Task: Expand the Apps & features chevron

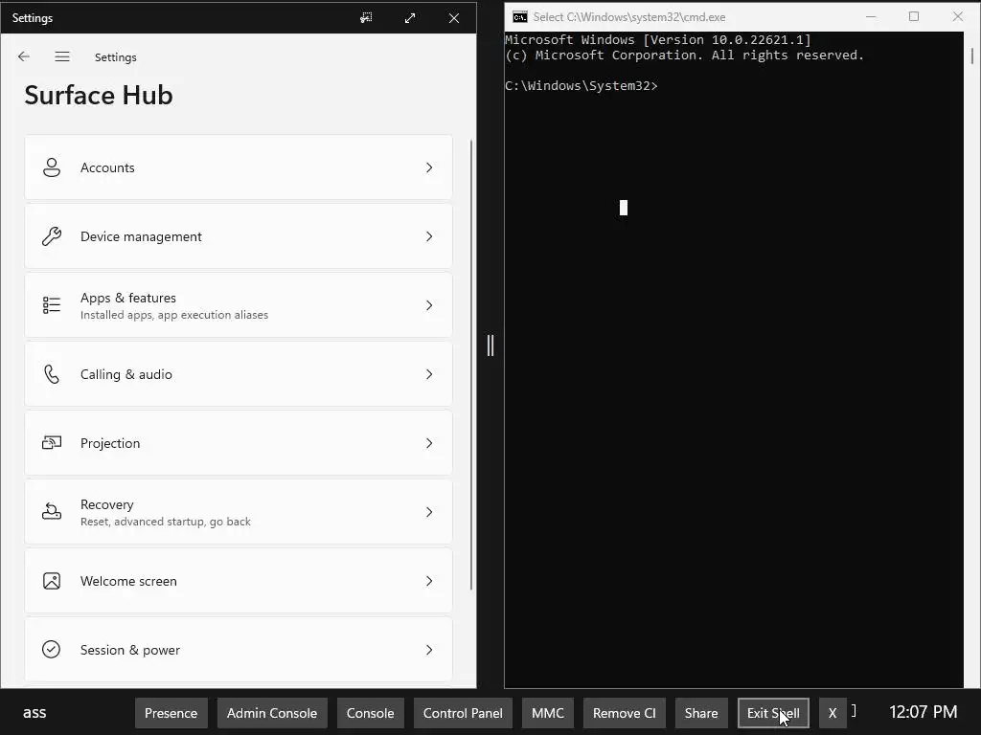Action: click(x=429, y=305)
